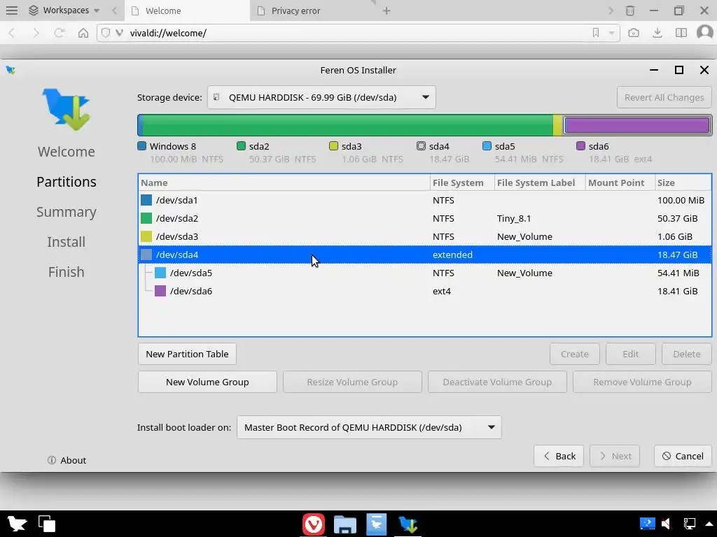Screen dimensions: 717x537
Task: Click the shield tracker blocker icon
Action: tap(106, 33)
